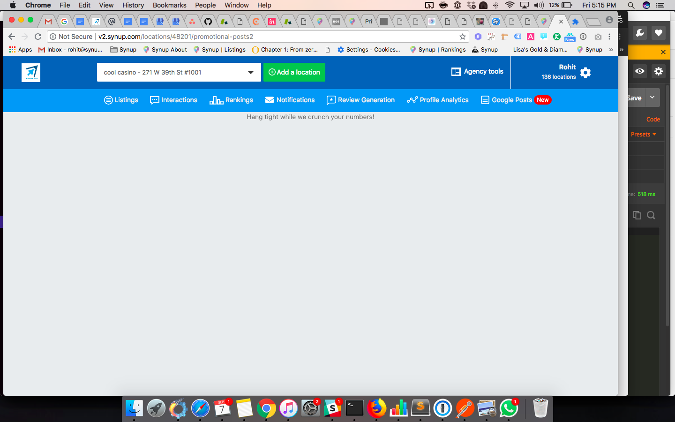Viewport: 675px width, 422px height.
Task: Go to the Listings tab
Action: tap(121, 100)
